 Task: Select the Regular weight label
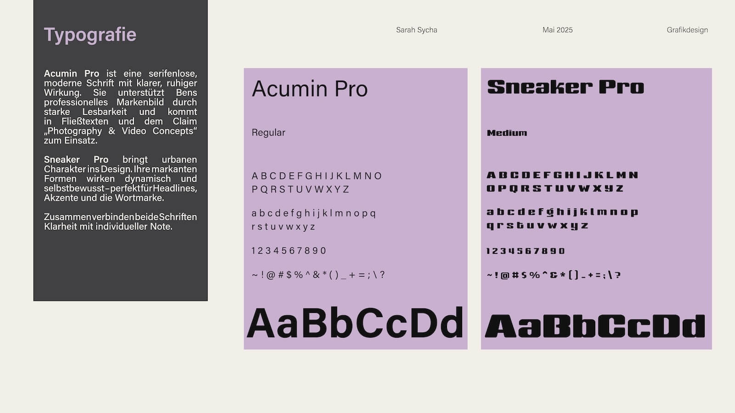tap(268, 133)
